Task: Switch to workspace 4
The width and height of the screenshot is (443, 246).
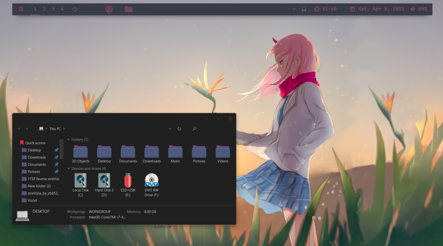Action: point(62,9)
